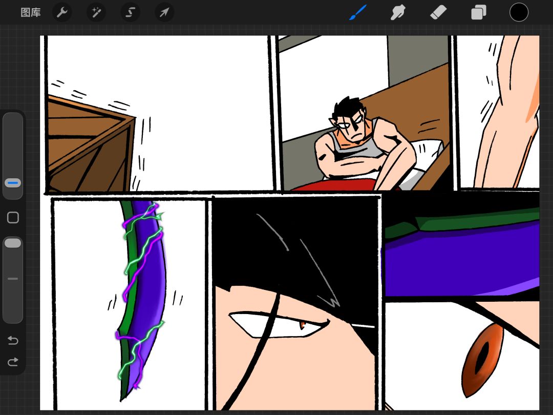
Task: Click the orange eye in the last panel
Action: click(x=482, y=359)
